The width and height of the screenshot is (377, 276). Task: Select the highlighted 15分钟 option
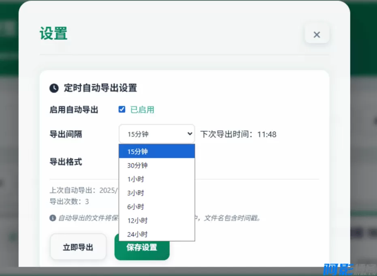click(x=157, y=151)
